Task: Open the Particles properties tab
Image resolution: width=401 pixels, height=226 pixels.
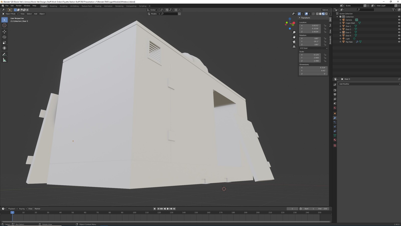Action: click(335, 122)
